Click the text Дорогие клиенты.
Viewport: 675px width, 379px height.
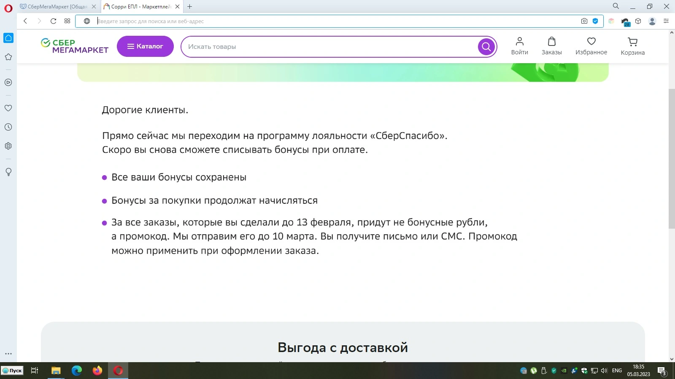145,110
